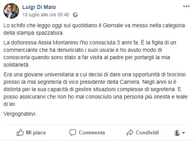Click the words "di lei." ending the third paragraph
The height and width of the screenshot is (141, 193).
tap(10, 104)
